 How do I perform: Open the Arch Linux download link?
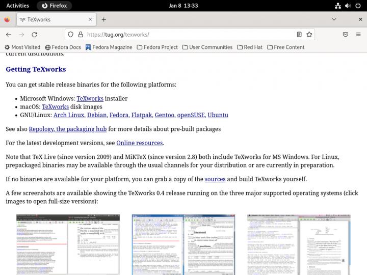(68, 115)
